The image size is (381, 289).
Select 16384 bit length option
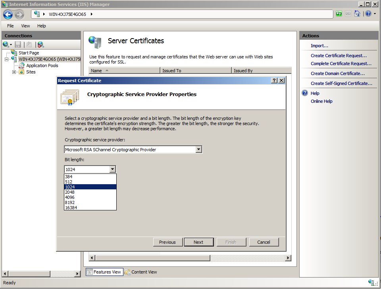(90, 208)
